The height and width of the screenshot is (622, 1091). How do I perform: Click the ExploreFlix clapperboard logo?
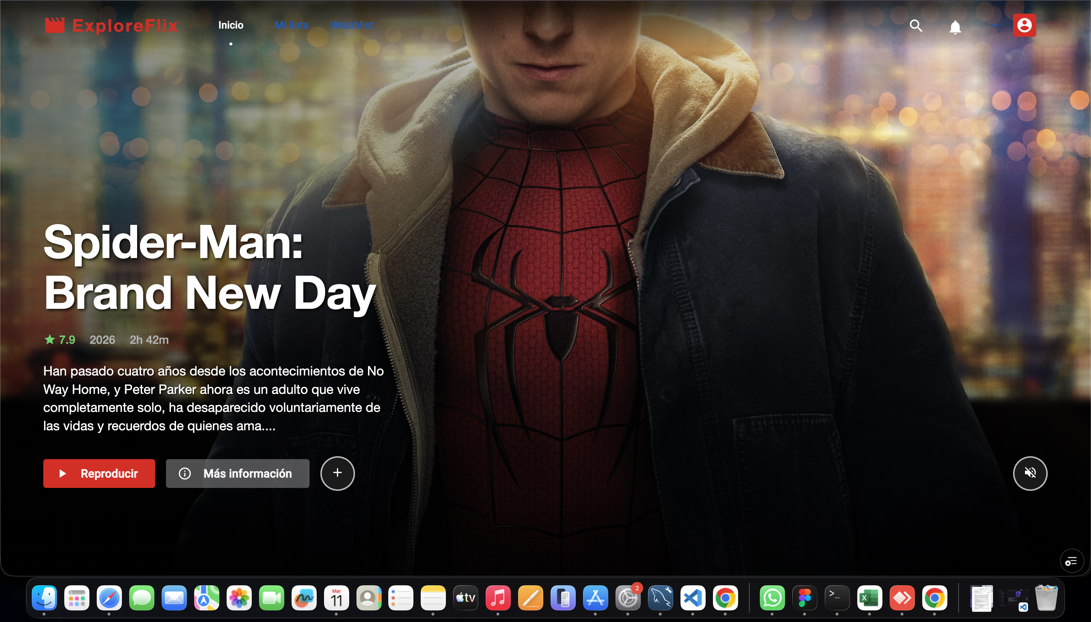(x=55, y=25)
